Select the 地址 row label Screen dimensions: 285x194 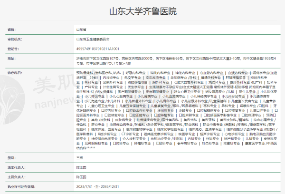tap(11, 58)
